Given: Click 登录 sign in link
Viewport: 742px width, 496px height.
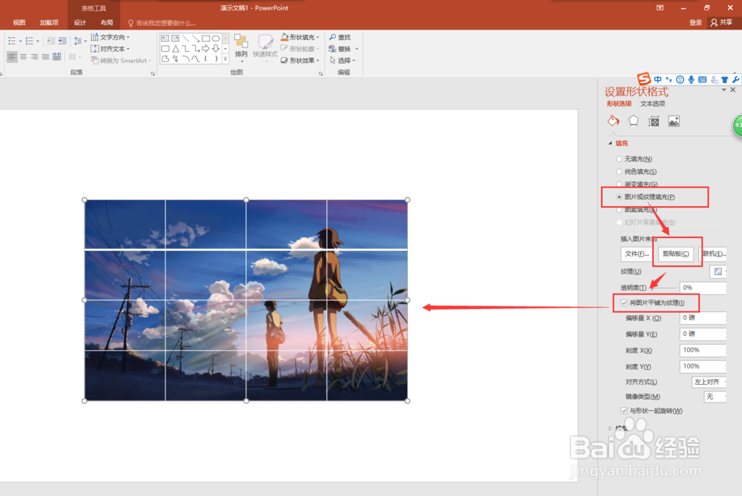Looking at the screenshot, I should (x=695, y=22).
